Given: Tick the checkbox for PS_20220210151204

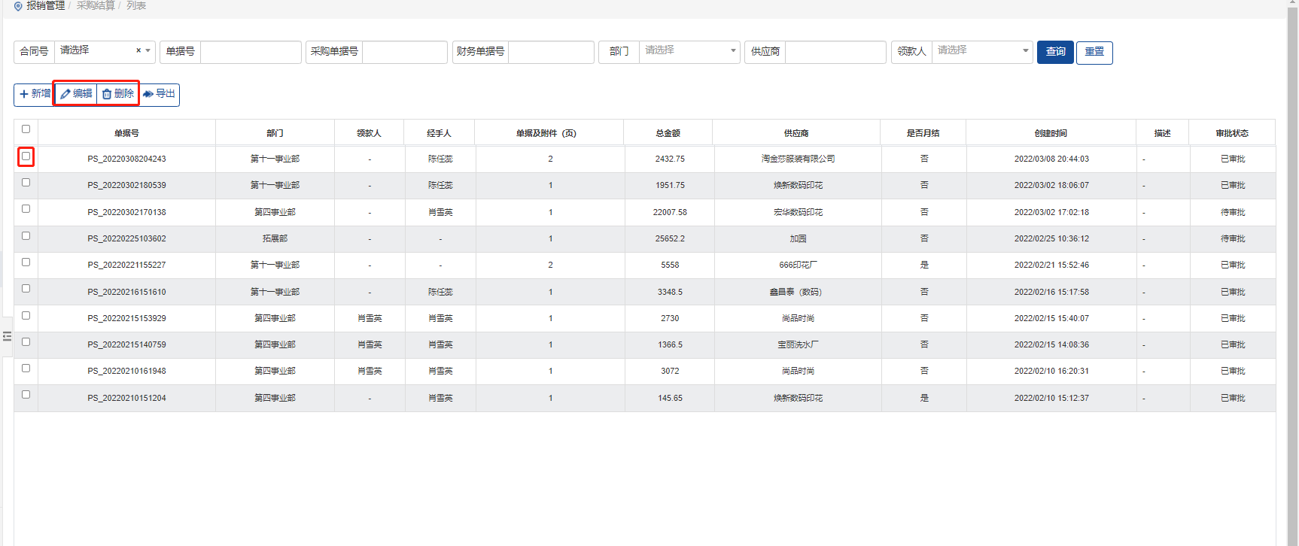Looking at the screenshot, I should point(26,395).
